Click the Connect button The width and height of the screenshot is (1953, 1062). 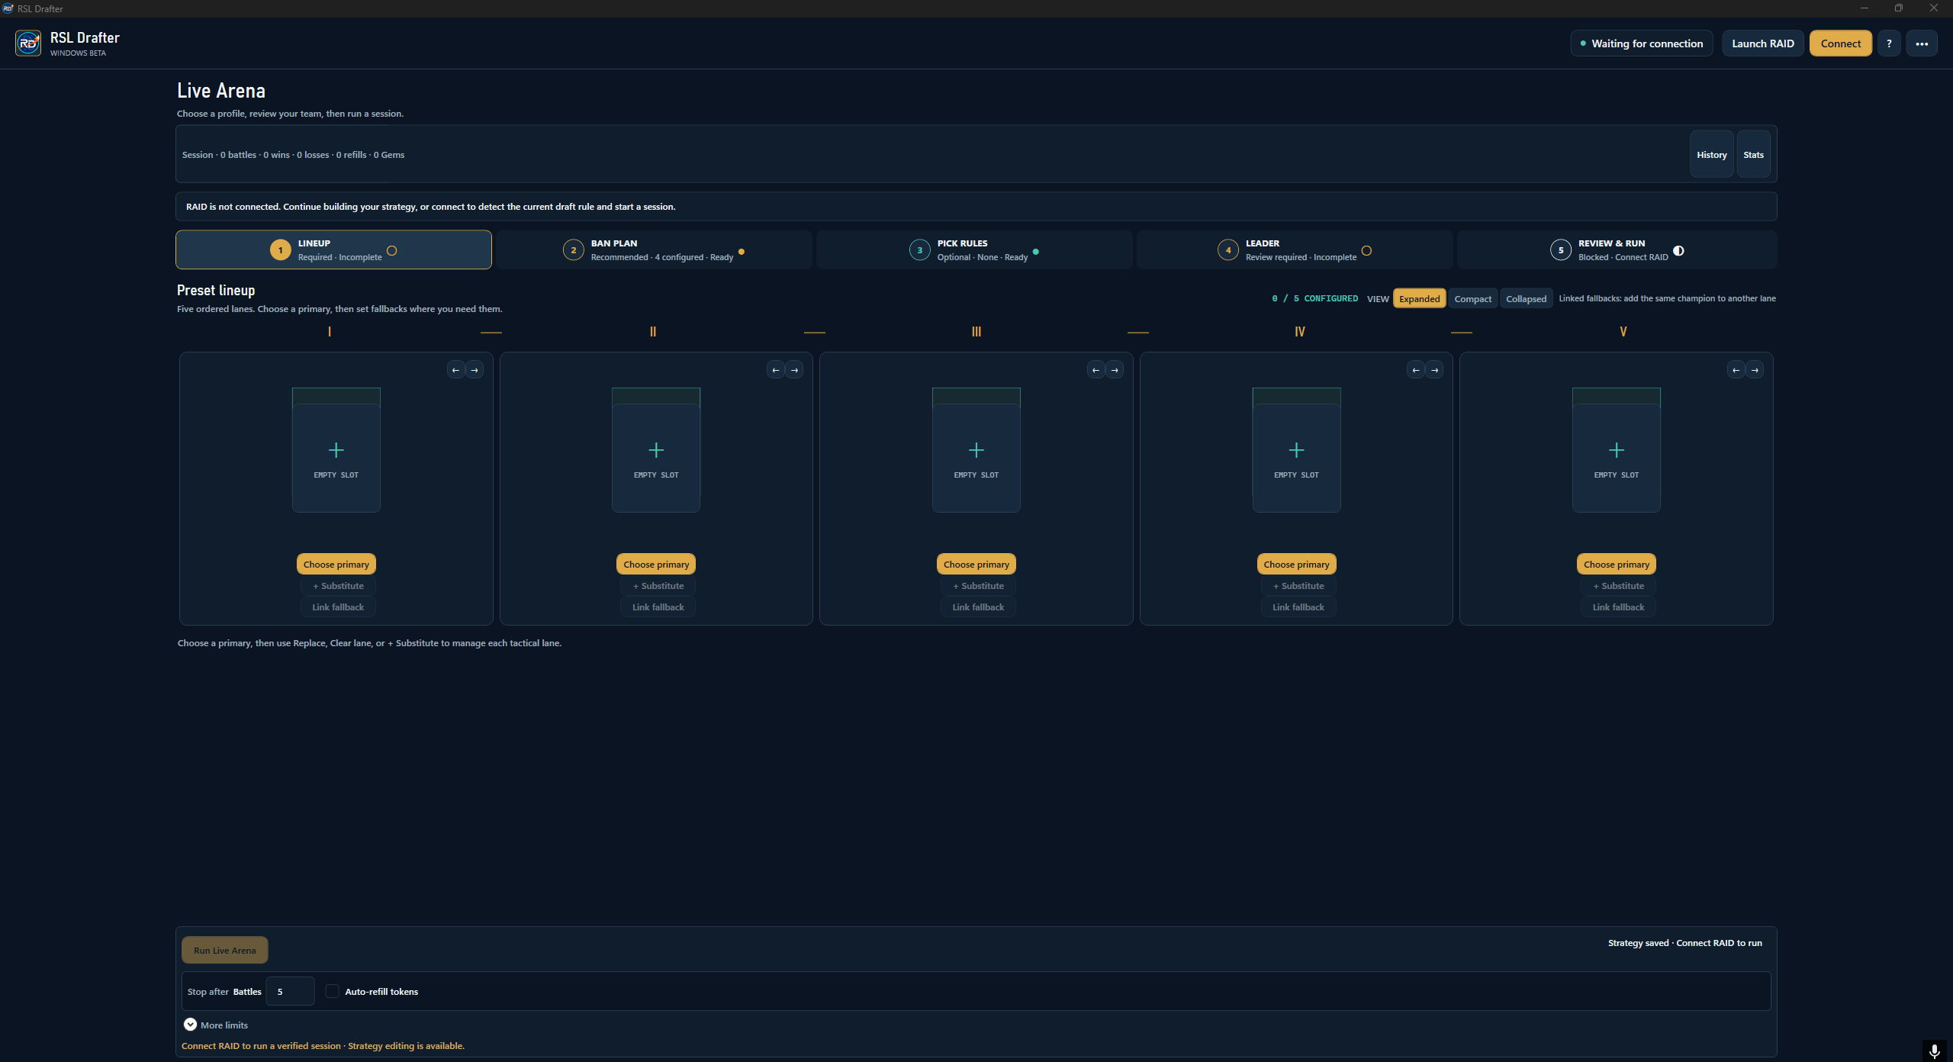click(1841, 43)
